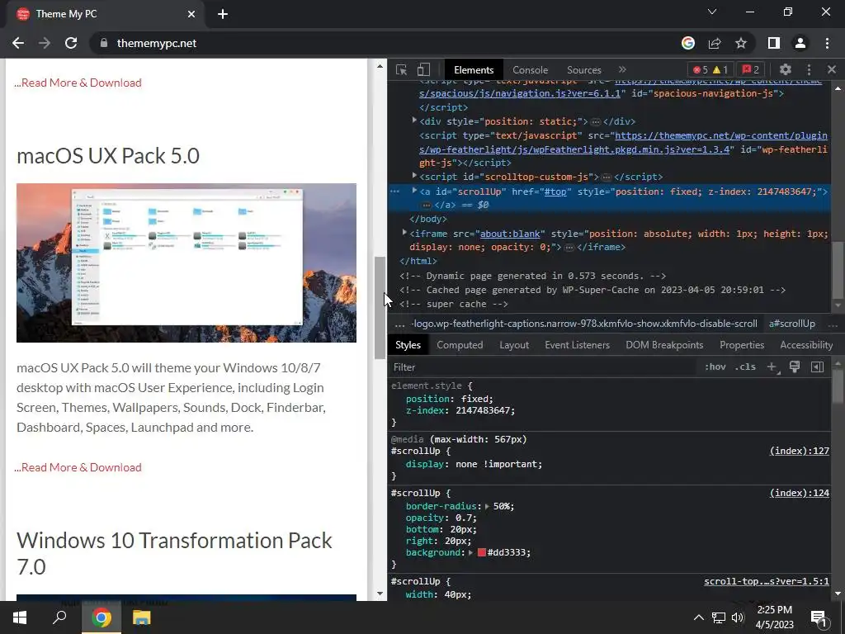Viewport: 845px width, 634px height.
Task: Open the Windows Start menu
Action: click(20, 617)
